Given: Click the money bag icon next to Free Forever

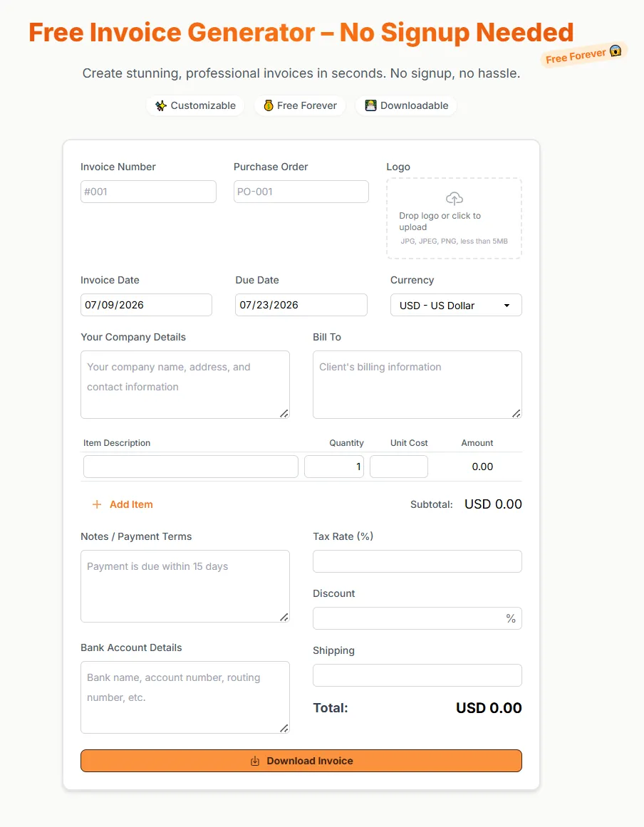Looking at the screenshot, I should [x=269, y=105].
